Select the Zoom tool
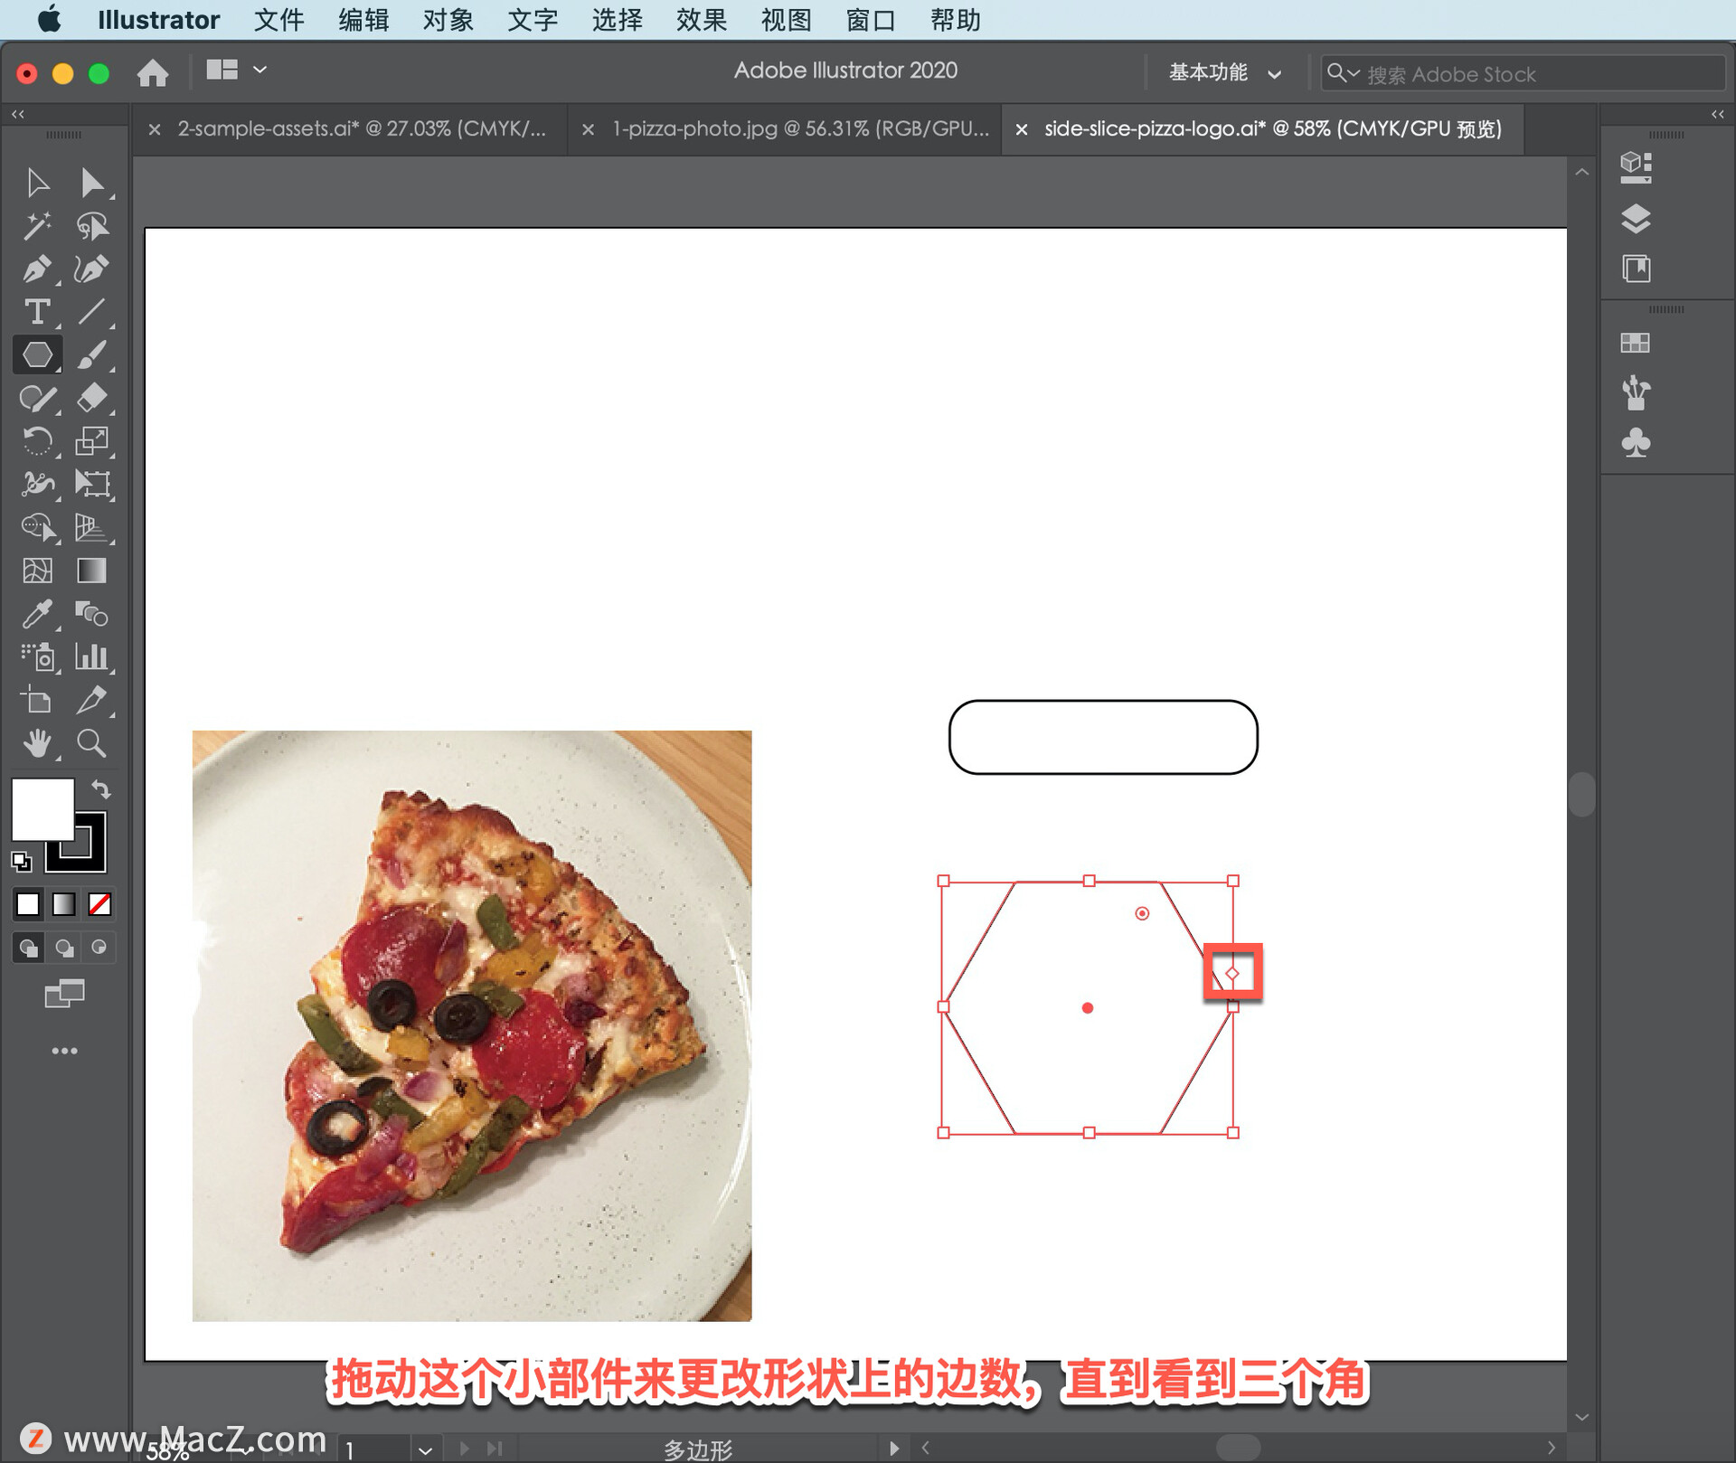 (x=91, y=744)
